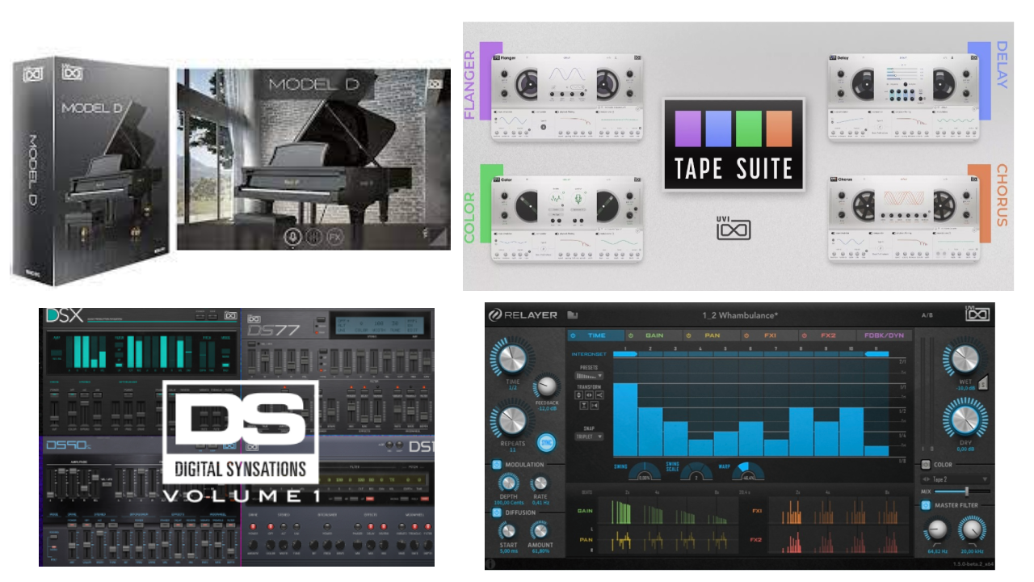The height and width of the screenshot is (582, 1034).
Task: Switch to the FX1 tab
Action: 770,335
